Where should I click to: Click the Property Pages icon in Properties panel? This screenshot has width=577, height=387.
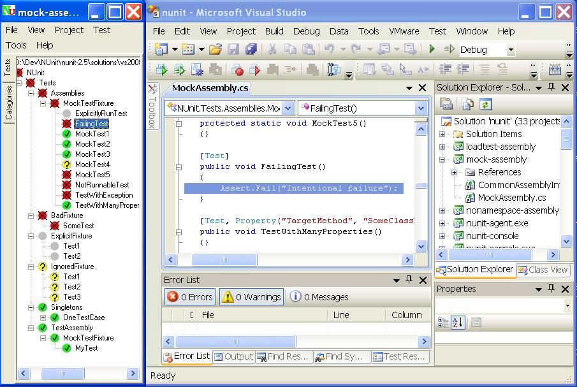pos(476,323)
